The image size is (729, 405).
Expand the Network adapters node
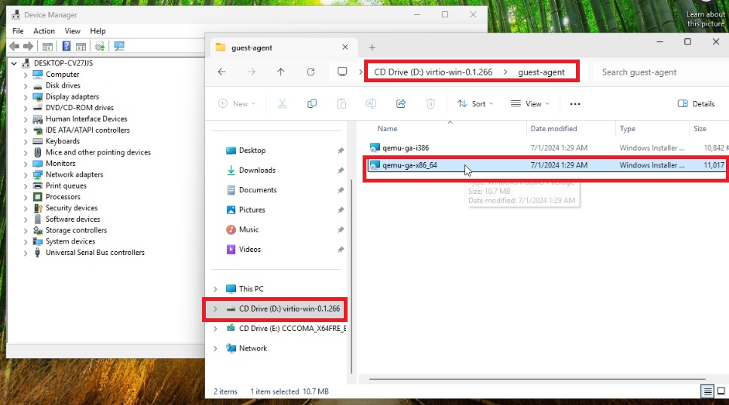[x=26, y=174]
